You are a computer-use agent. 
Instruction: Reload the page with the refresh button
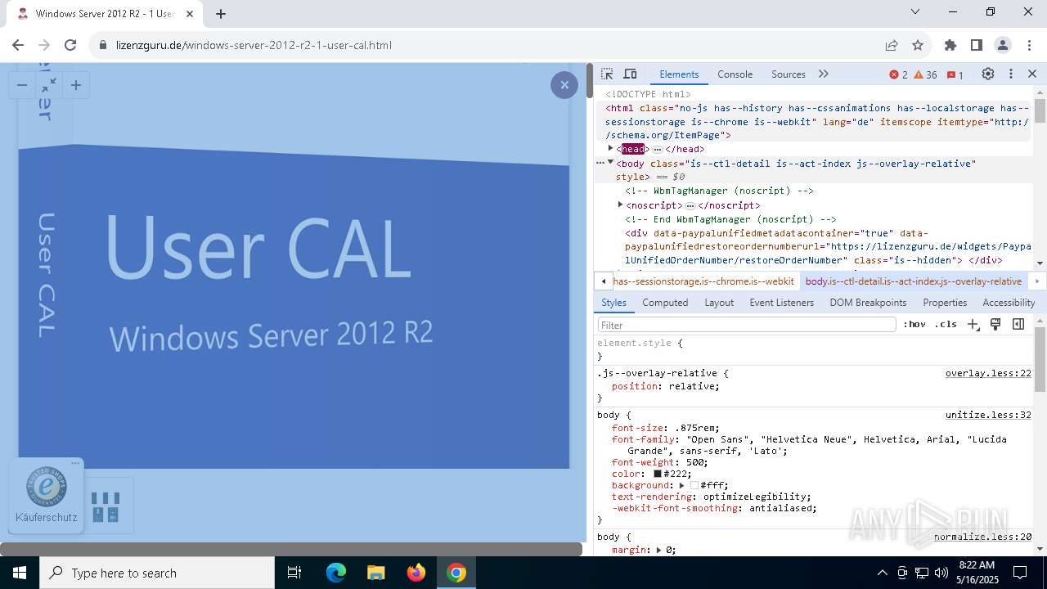pyautogui.click(x=70, y=45)
